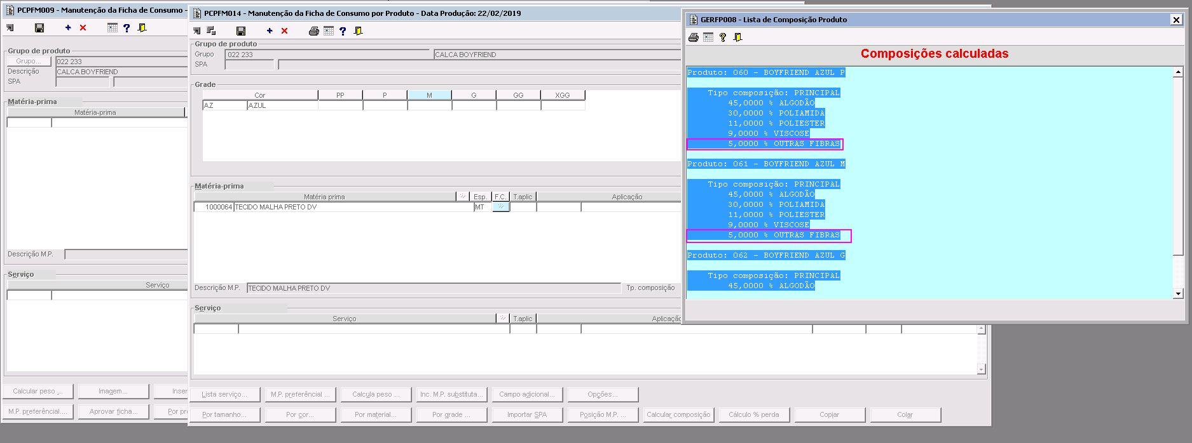
Task: Click Copiar button
Action: coord(829,414)
